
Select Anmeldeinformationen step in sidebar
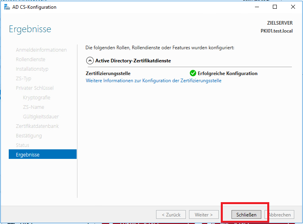41,50
